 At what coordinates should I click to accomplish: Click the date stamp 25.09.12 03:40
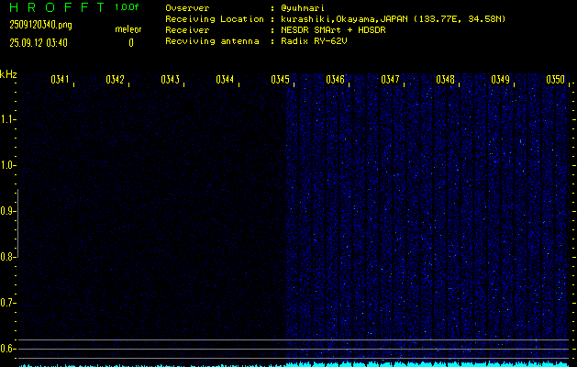pos(39,43)
